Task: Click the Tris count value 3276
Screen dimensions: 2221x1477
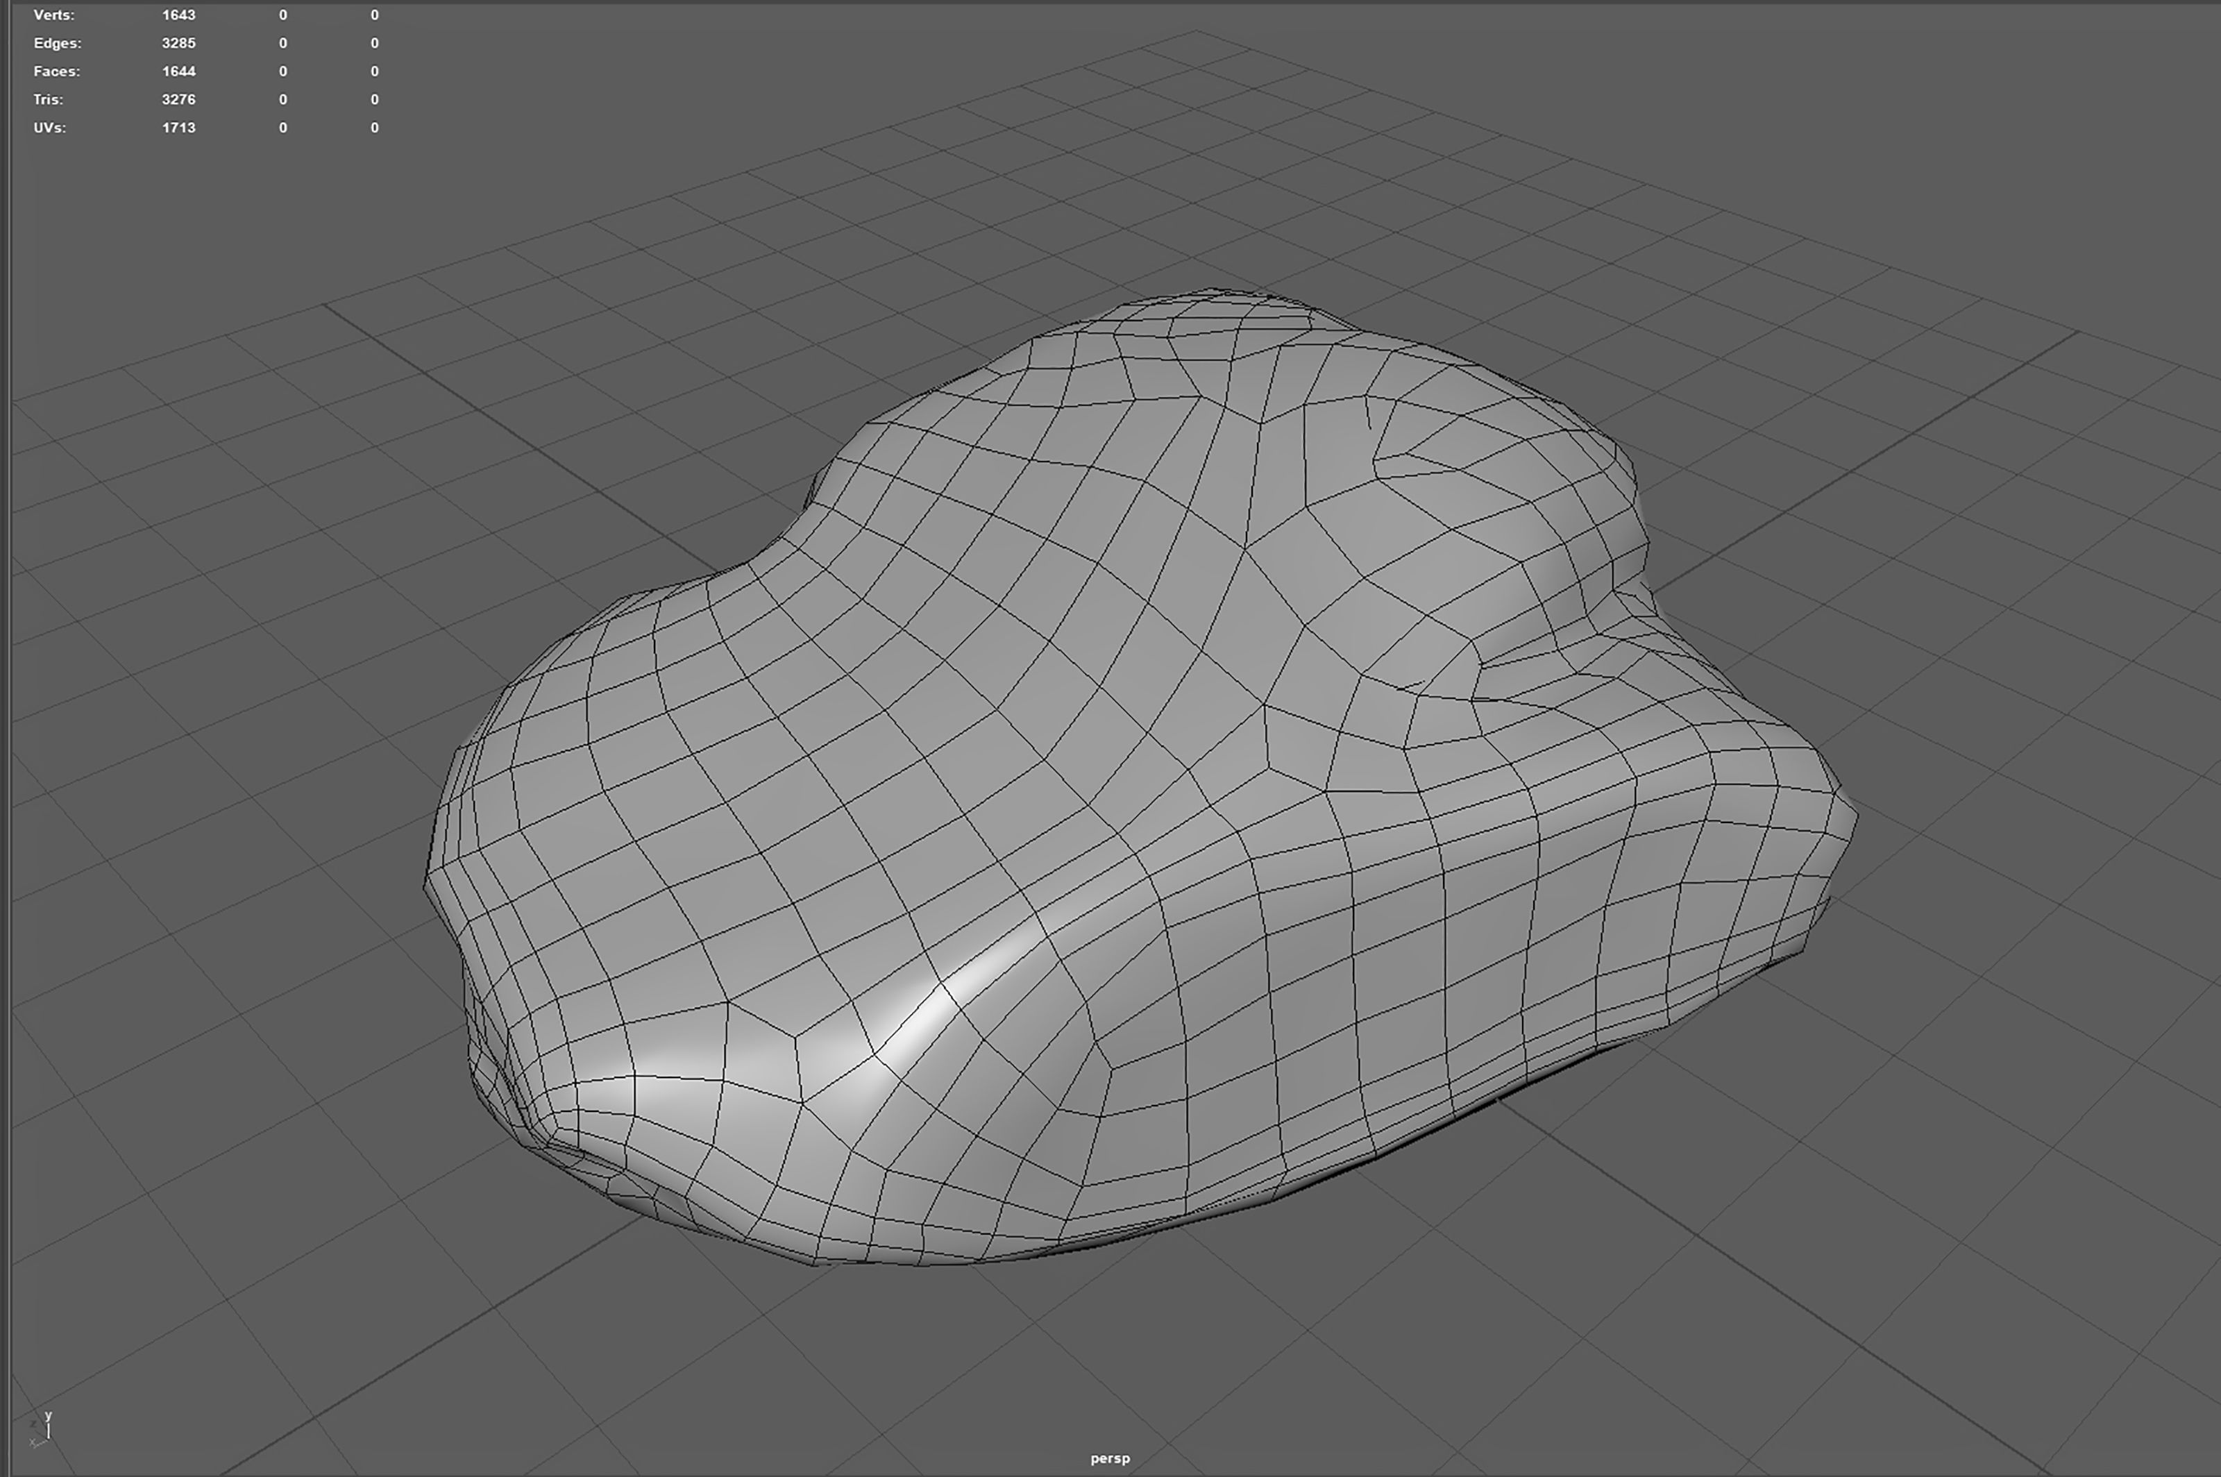Action: click(x=179, y=100)
